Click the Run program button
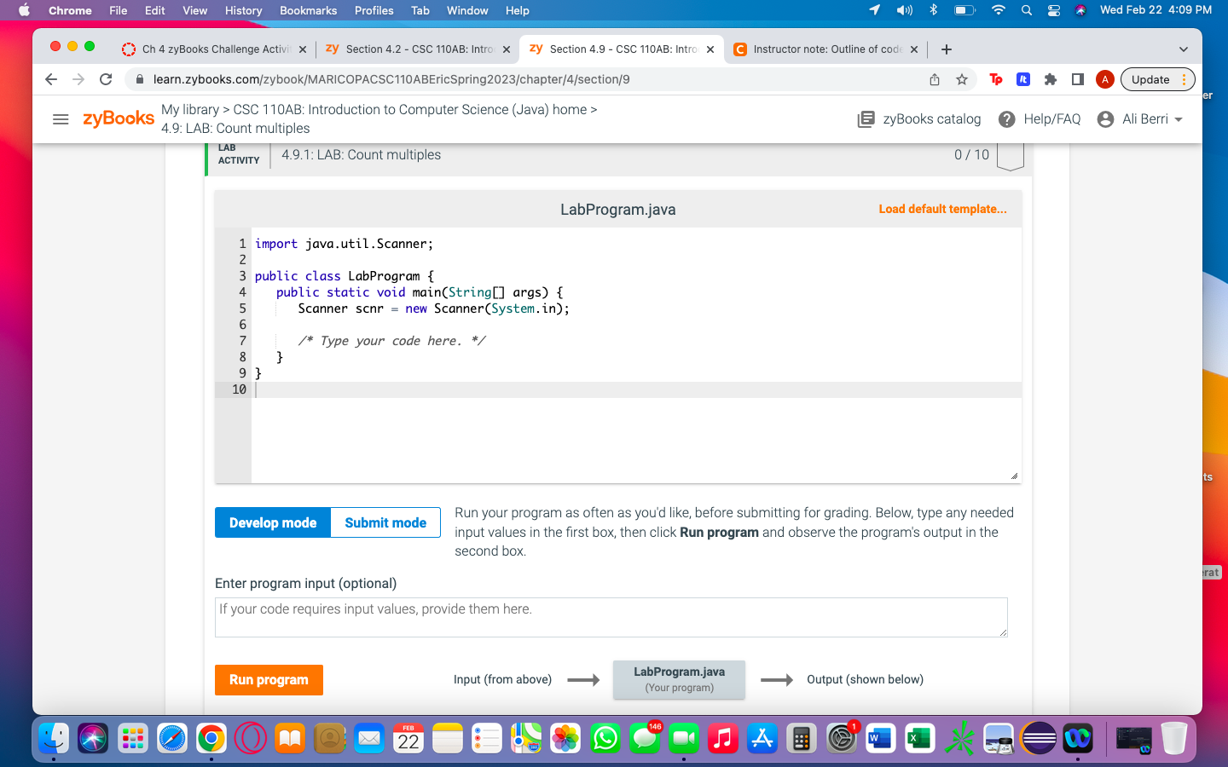The width and height of the screenshot is (1228, 767). (269, 680)
